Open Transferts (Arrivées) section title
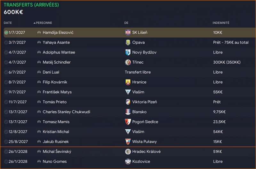The image size is (256, 169). 31,5
